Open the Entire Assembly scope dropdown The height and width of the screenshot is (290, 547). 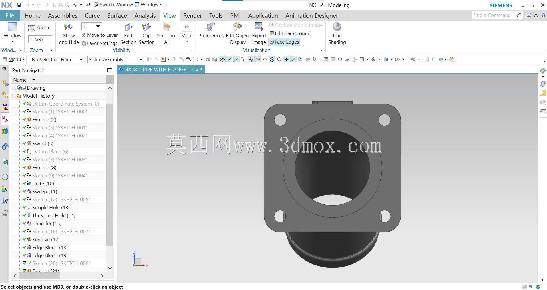tap(116, 59)
